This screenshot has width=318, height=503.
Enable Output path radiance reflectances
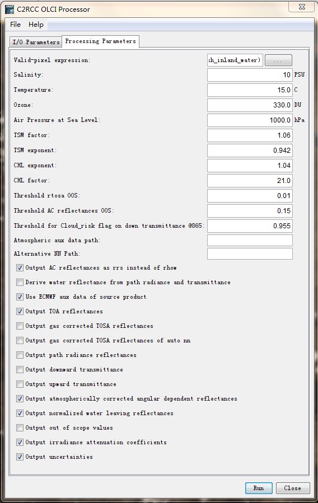(20, 355)
